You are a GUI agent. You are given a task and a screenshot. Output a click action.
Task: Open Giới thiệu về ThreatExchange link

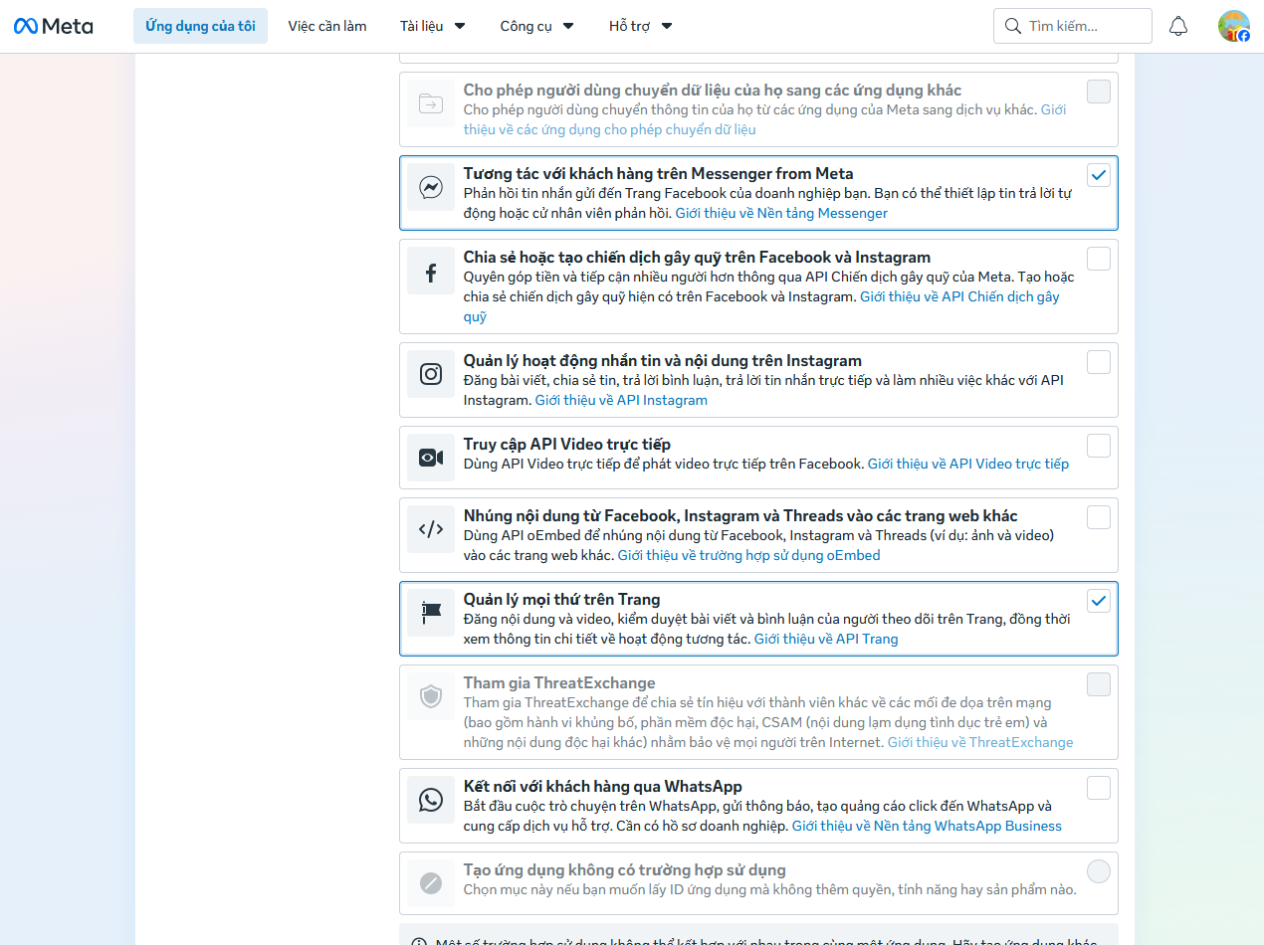[x=980, y=742]
